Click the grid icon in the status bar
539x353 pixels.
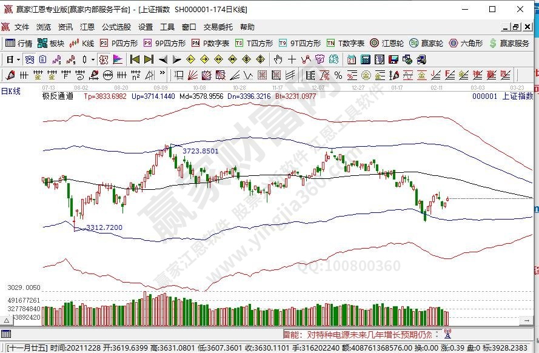6,334
